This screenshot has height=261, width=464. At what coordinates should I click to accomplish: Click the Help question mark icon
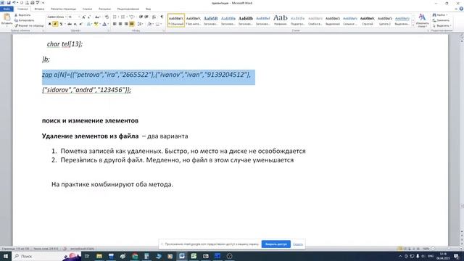461,9
